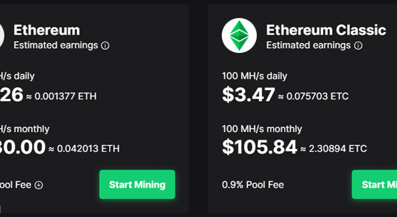Viewport: 397px width, 217px height.
Task: Select the Ethereum Classic Estimated earnings label
Action: pos(308,45)
